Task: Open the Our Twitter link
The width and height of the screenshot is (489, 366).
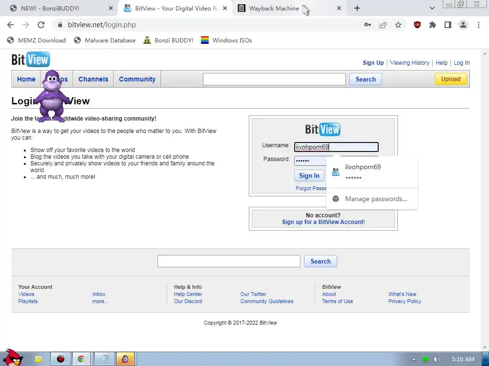Action: [x=253, y=294]
